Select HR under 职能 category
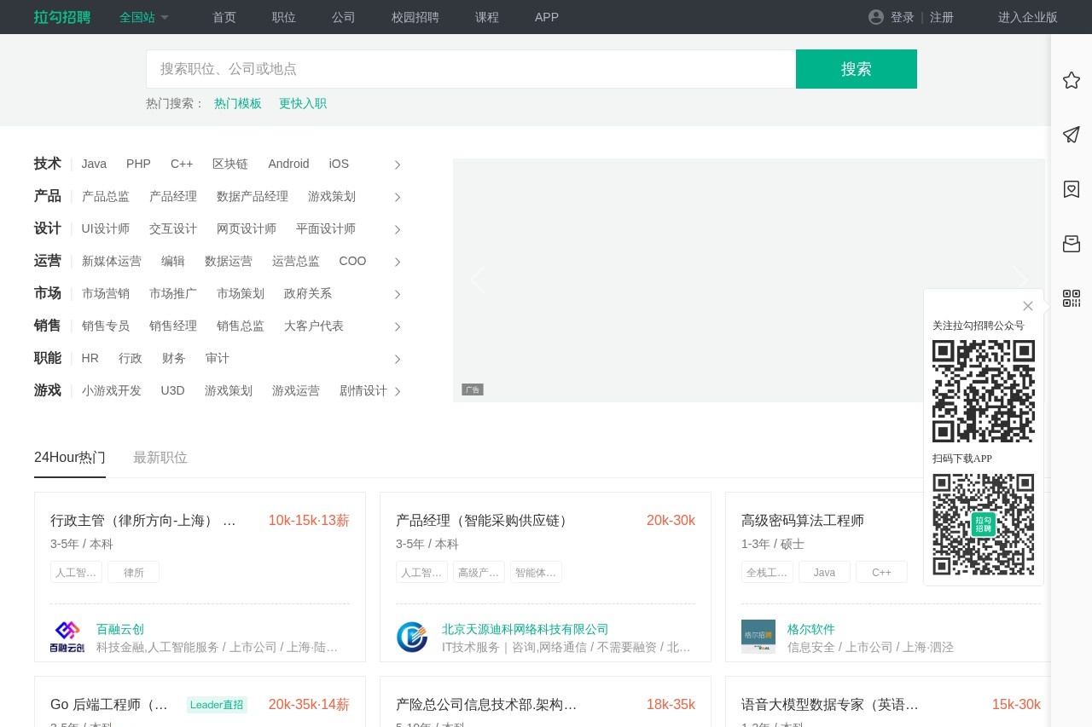1092x727 pixels. (90, 358)
